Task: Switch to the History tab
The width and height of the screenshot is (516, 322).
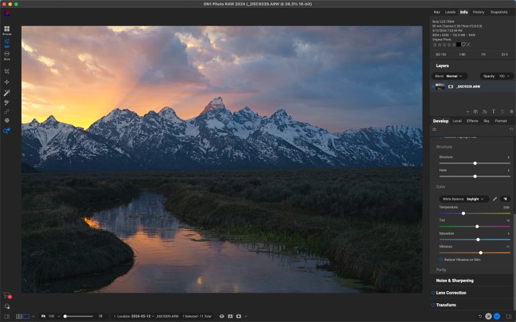Action: (x=478, y=12)
